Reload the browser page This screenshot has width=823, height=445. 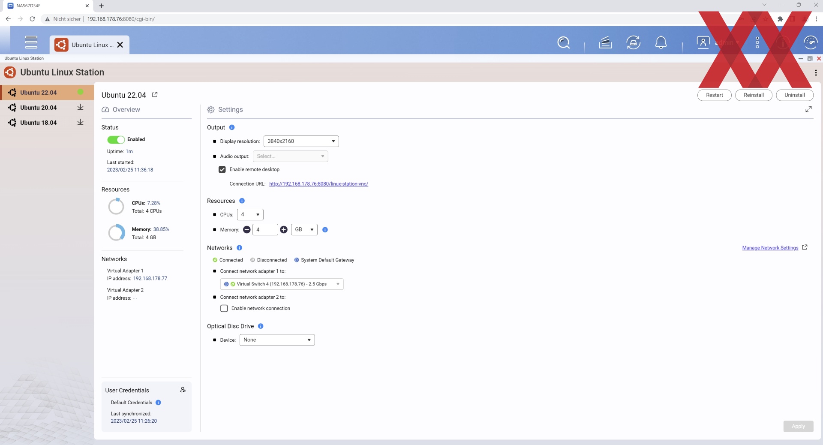[32, 19]
